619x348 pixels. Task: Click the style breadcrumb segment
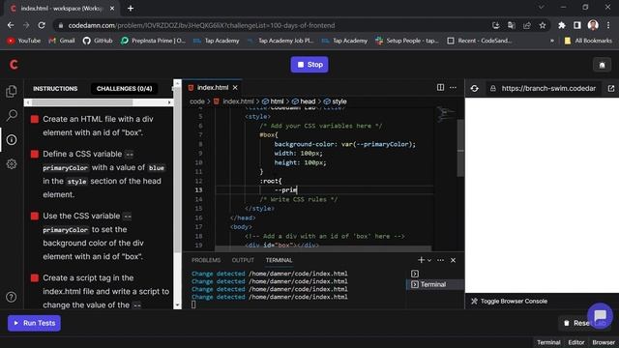pos(339,101)
